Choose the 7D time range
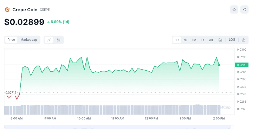Image resolution: width=253 pixels, height=129 pixels. pyautogui.click(x=185, y=40)
